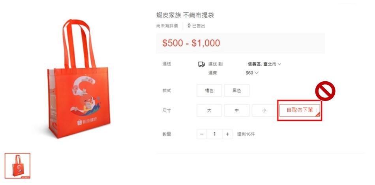Select the 自取勿下單 option

[x=300, y=110]
